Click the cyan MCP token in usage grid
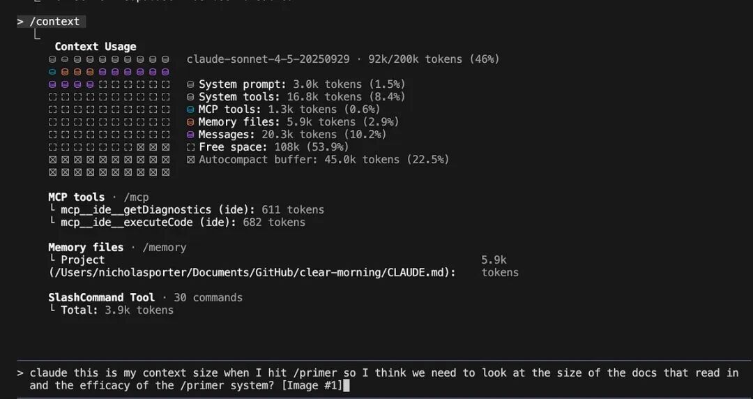 point(52,72)
